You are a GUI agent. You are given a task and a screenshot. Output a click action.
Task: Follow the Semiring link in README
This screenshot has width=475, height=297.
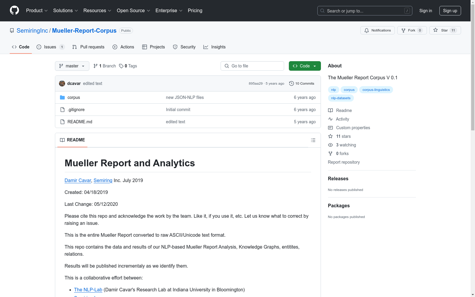[103, 180]
